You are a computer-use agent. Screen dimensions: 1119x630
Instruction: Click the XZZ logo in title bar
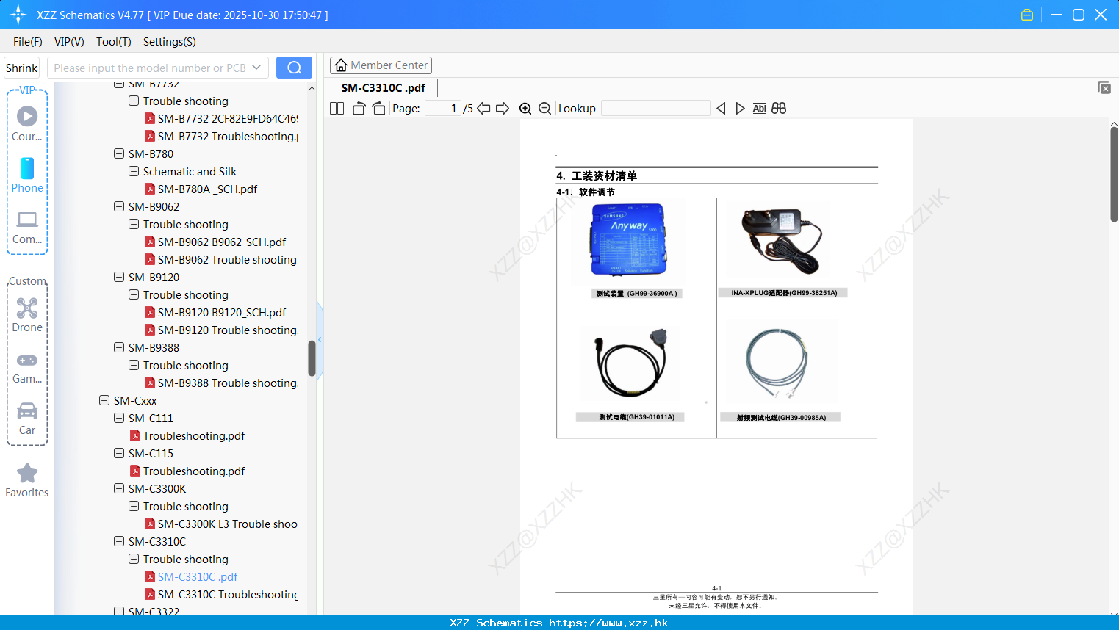pyautogui.click(x=18, y=15)
